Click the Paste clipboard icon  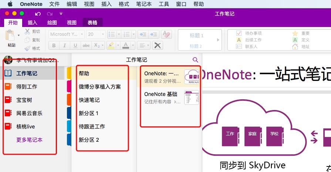[x=10, y=35]
